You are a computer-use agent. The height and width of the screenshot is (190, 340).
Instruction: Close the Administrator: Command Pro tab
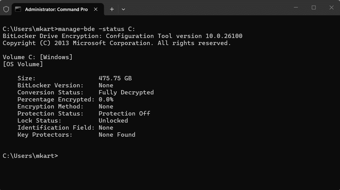[96, 9]
